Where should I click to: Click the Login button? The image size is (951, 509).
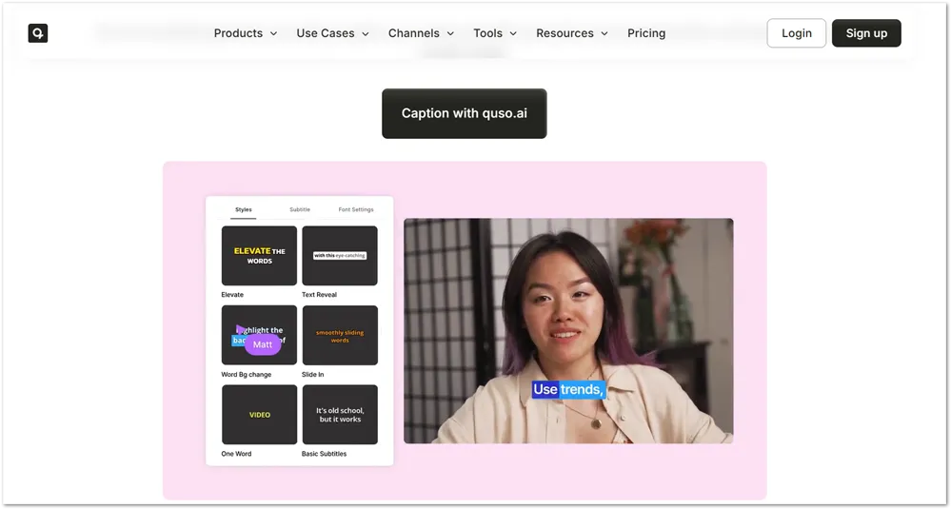coord(797,33)
